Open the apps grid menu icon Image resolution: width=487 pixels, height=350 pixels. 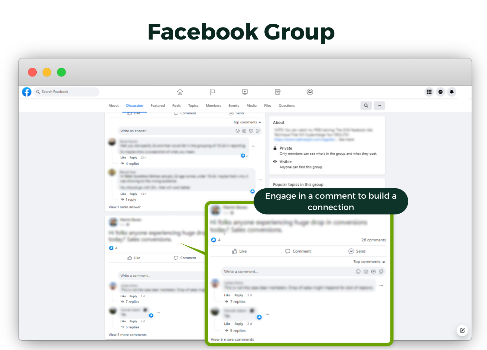pos(429,92)
